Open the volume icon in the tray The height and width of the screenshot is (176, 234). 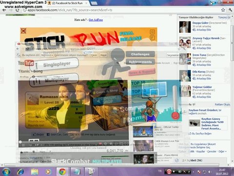[210, 172]
